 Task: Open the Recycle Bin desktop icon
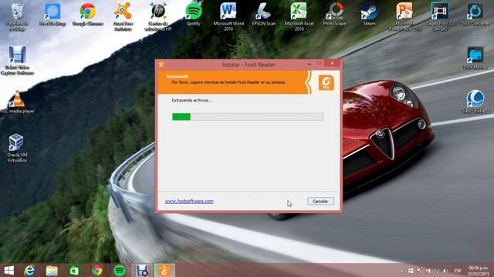(x=17, y=16)
